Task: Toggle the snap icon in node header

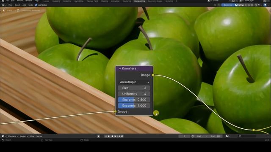Action: click(256, 5)
